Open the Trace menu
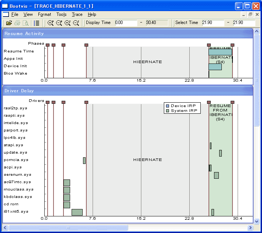The height and width of the screenshot is (233, 262). coord(77,14)
